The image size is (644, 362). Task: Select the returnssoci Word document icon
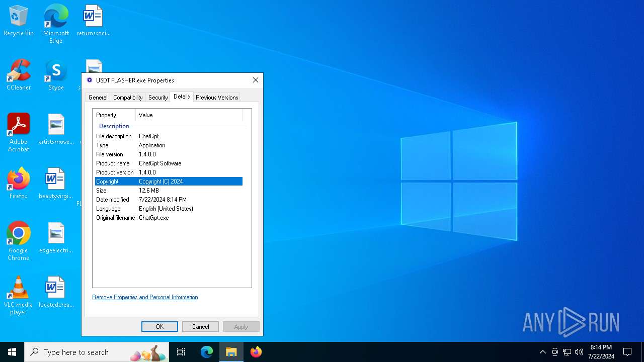(94, 21)
